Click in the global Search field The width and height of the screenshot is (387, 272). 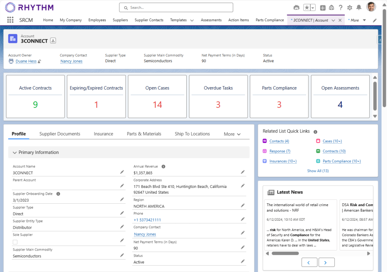(176, 8)
